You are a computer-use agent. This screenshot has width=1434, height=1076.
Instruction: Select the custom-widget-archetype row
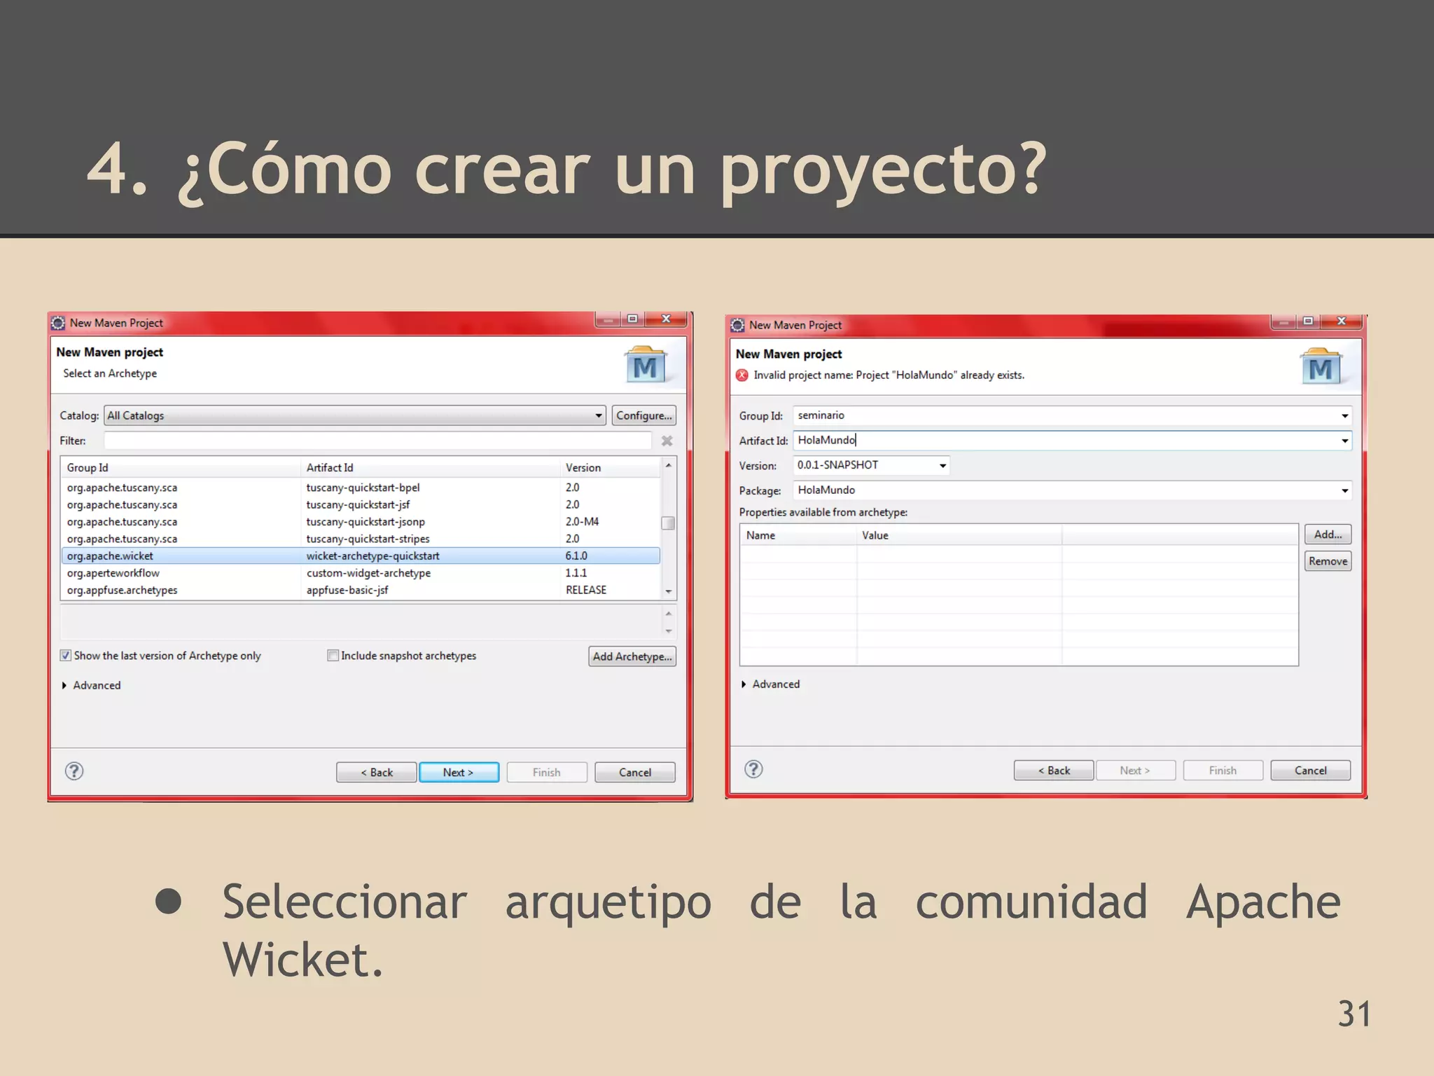click(x=361, y=573)
